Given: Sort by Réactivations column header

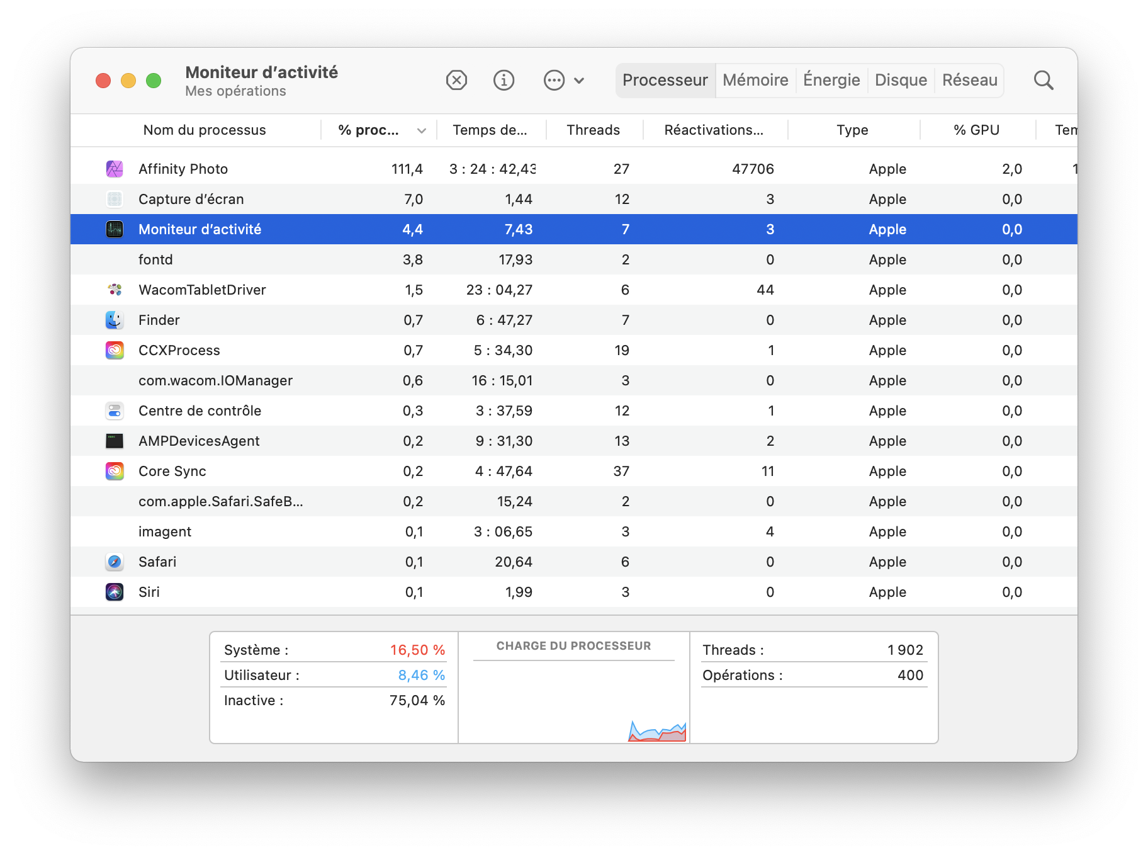Looking at the screenshot, I should point(714,130).
